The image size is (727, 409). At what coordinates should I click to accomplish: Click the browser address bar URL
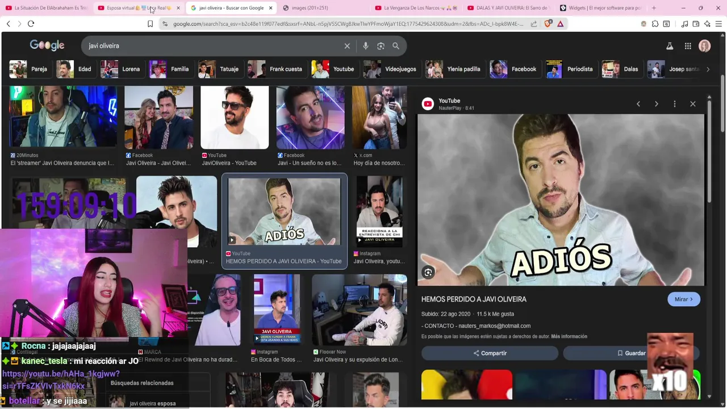(x=348, y=24)
